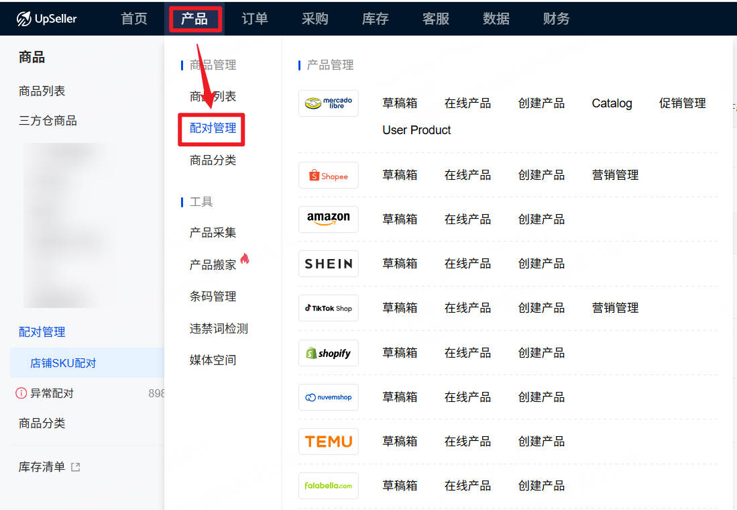The image size is (737, 510).
Task: Open the 首页 top menu
Action: pos(134,18)
